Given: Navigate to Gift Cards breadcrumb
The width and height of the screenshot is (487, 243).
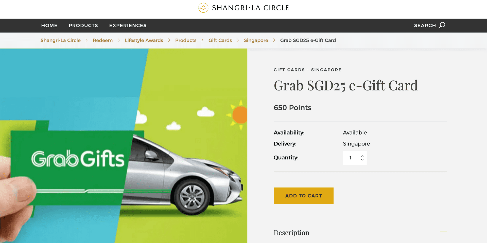Looking at the screenshot, I should 220,40.
